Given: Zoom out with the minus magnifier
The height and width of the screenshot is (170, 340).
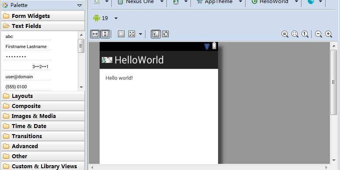Looking at the screenshot, I should [318, 34].
